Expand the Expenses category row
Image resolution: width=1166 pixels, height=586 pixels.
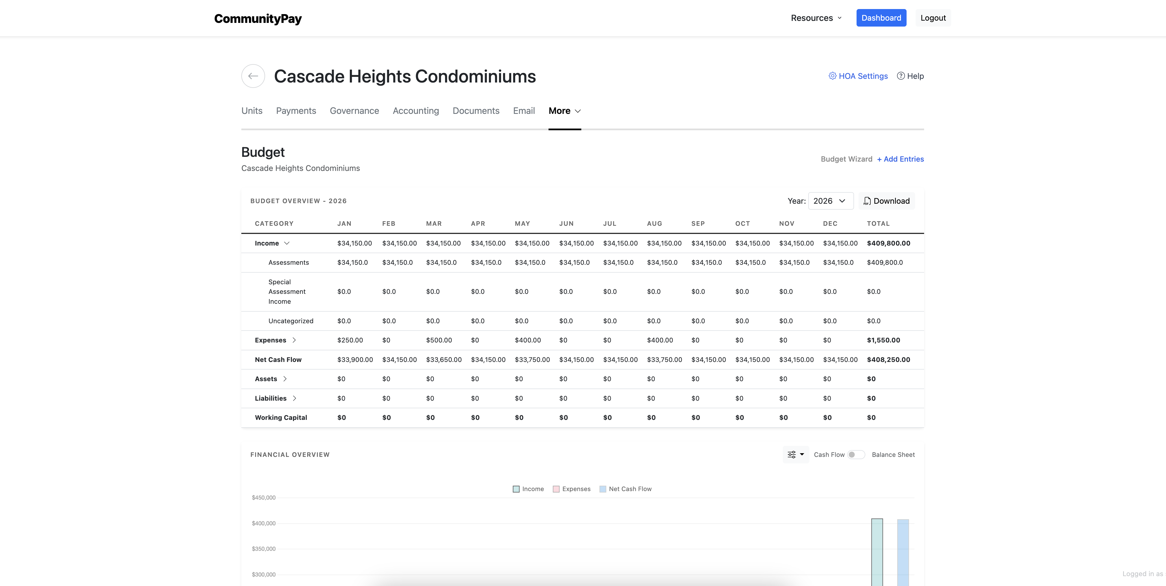coord(294,340)
